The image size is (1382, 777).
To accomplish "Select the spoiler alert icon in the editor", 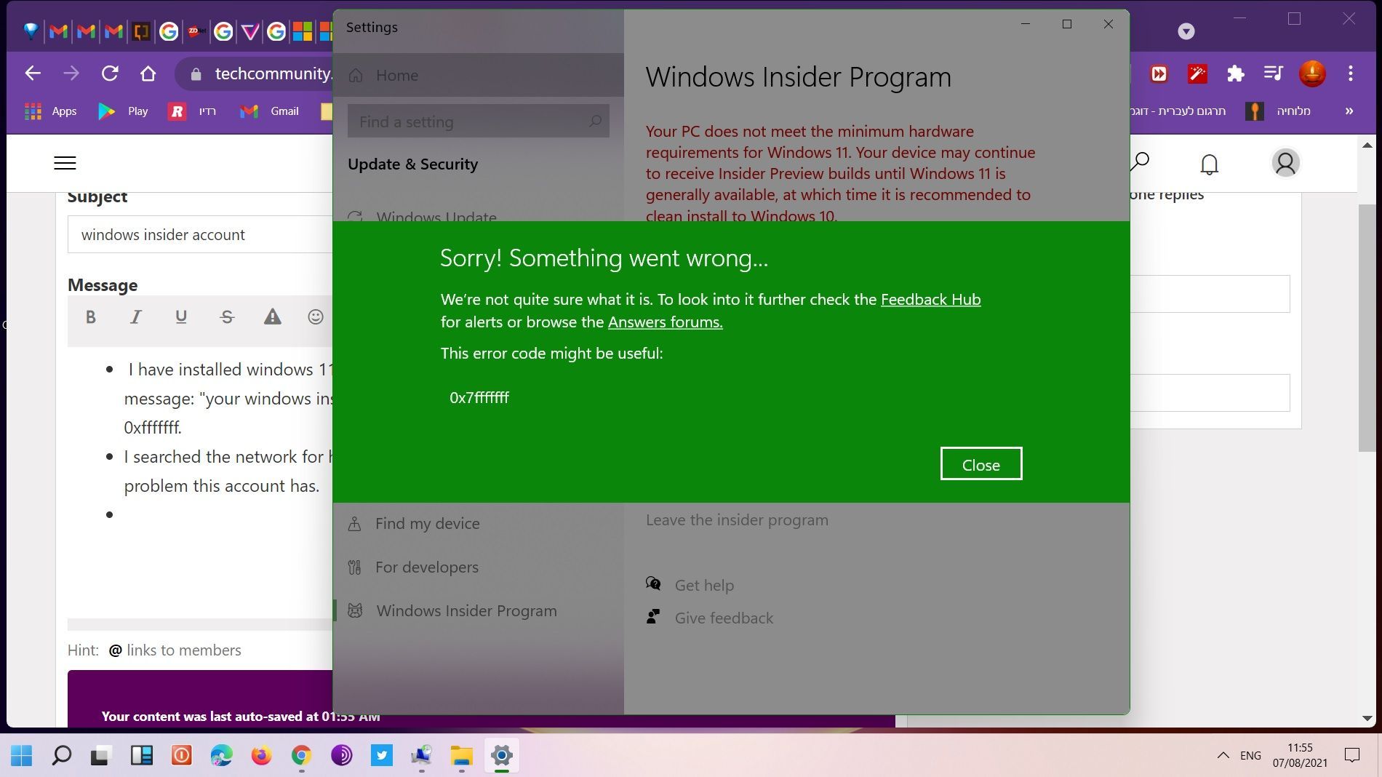I will 271,317.
